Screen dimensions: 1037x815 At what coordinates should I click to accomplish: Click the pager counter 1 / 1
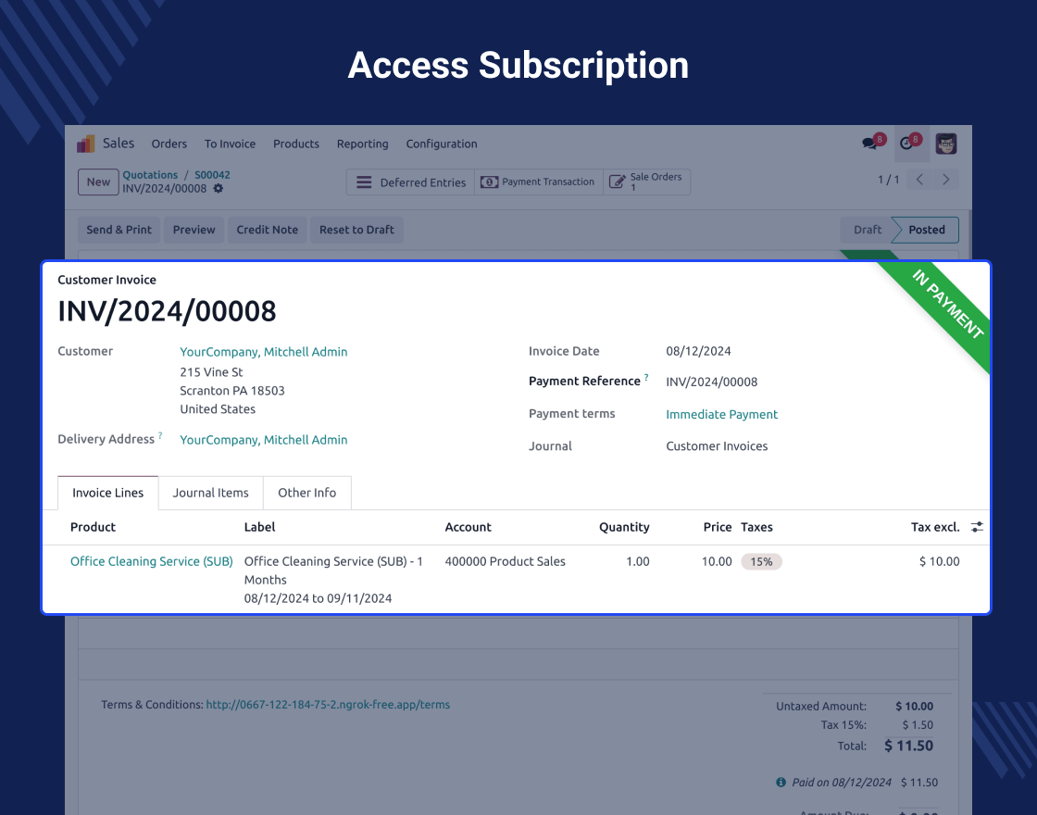[888, 180]
